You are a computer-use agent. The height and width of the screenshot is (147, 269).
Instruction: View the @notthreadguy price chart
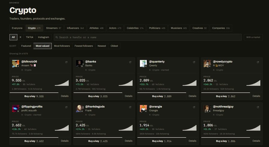253,128
